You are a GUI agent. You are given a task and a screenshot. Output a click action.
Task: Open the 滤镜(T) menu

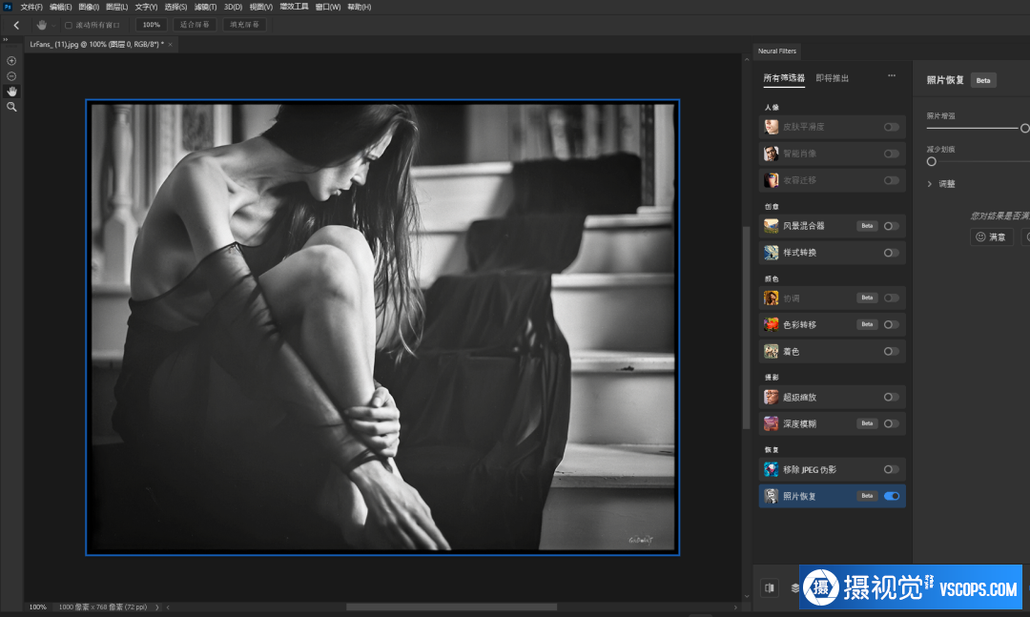tap(206, 7)
